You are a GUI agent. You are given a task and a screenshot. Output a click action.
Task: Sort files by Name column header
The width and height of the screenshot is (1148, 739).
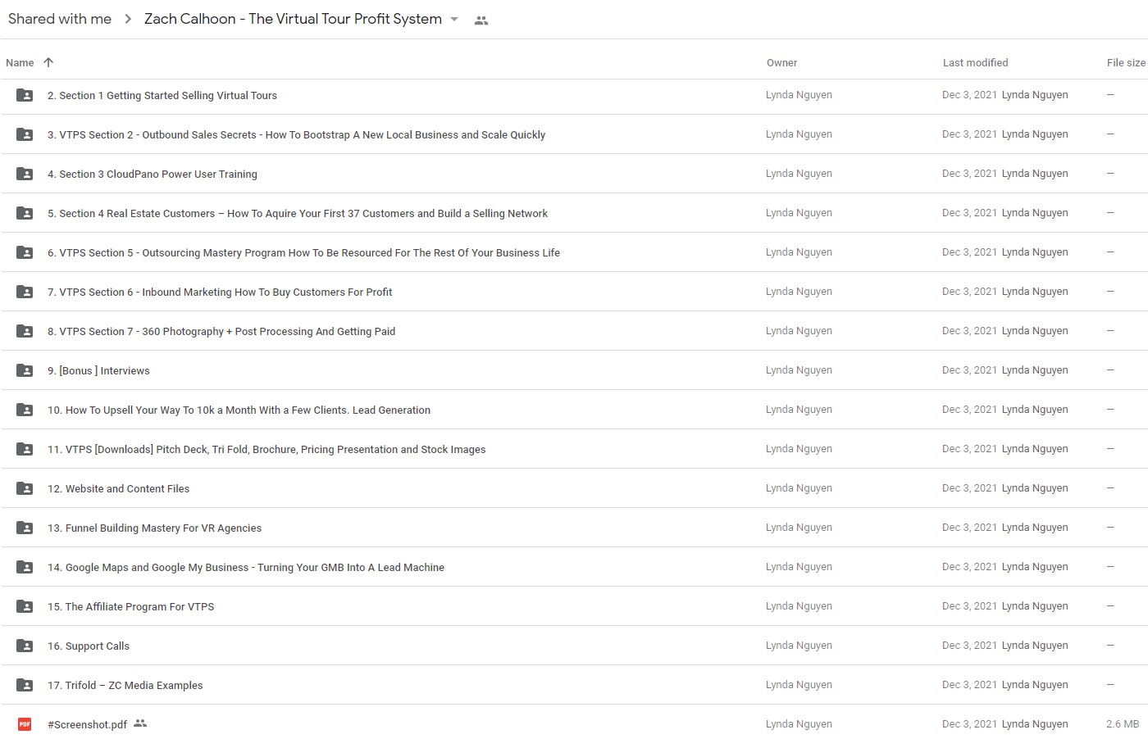click(x=20, y=62)
